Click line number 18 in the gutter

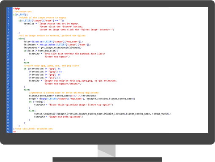[x=8, y=60]
